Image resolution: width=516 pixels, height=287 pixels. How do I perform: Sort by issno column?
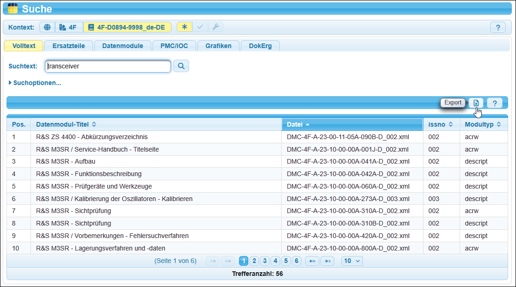(441, 125)
